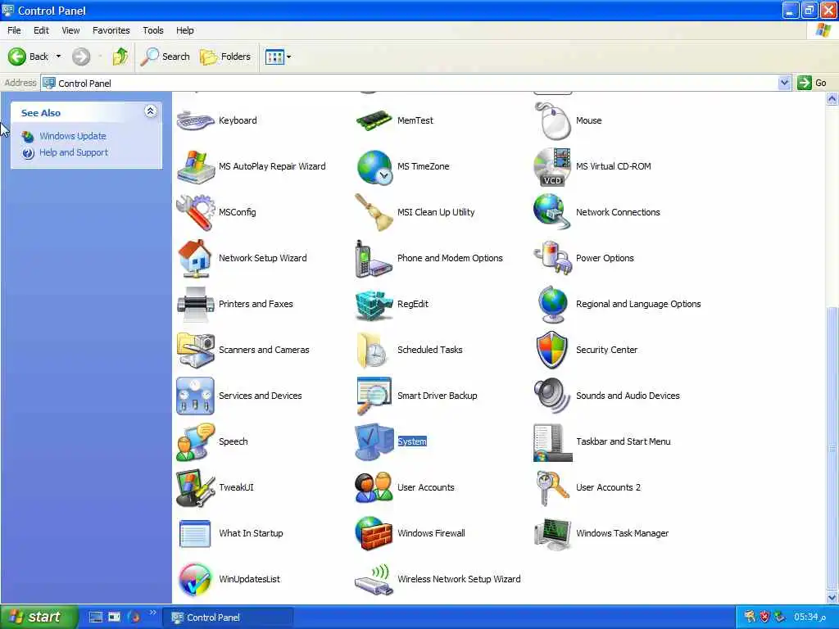Open the What In Startup icon
Screen dimensions: 839x629
point(195,534)
